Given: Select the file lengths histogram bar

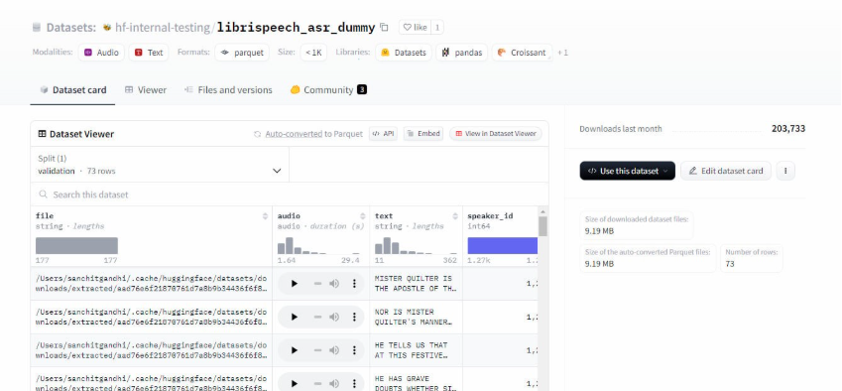Looking at the screenshot, I should coord(76,246).
